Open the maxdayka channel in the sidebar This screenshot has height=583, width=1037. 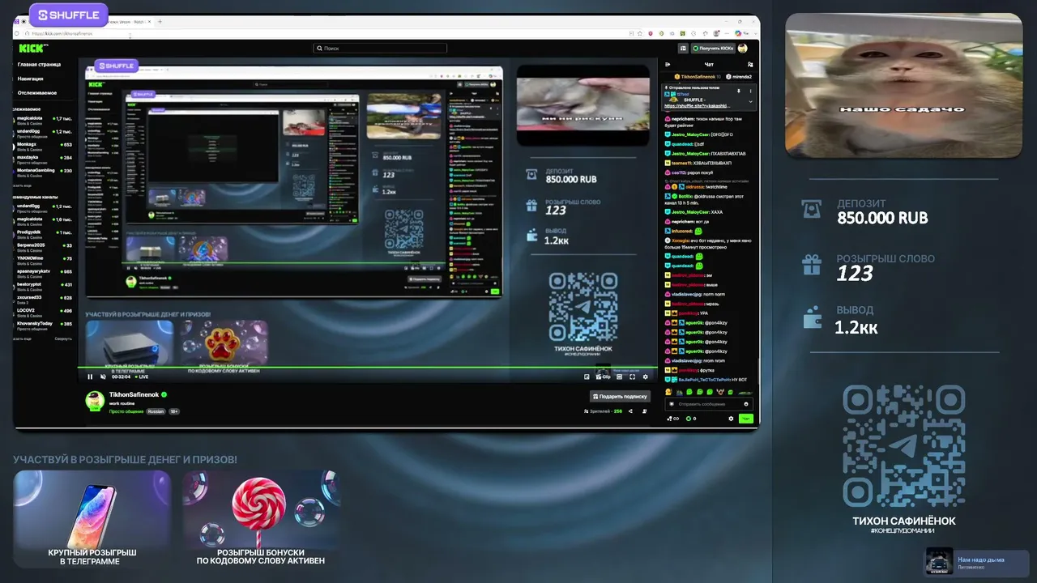point(42,159)
